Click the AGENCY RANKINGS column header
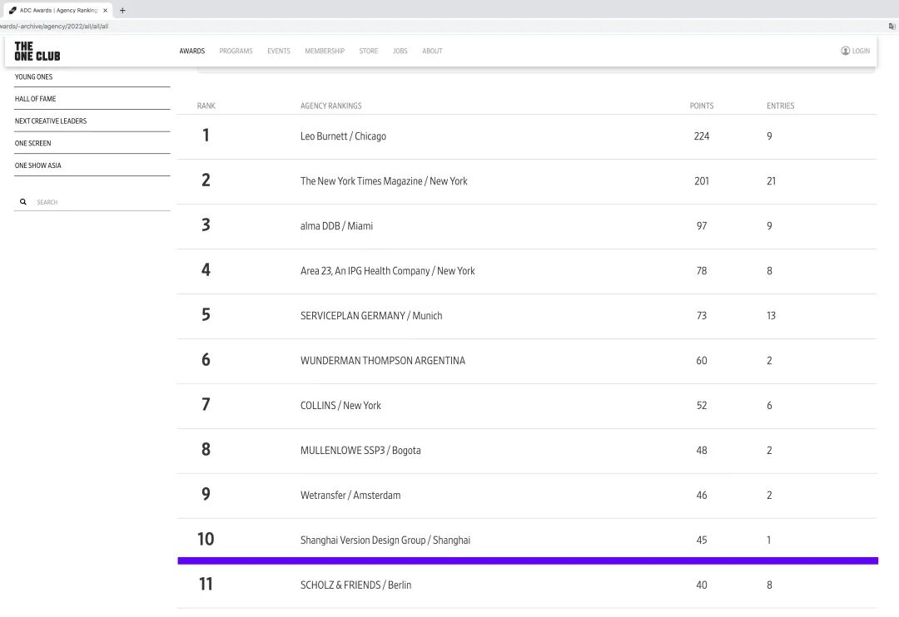 click(330, 106)
